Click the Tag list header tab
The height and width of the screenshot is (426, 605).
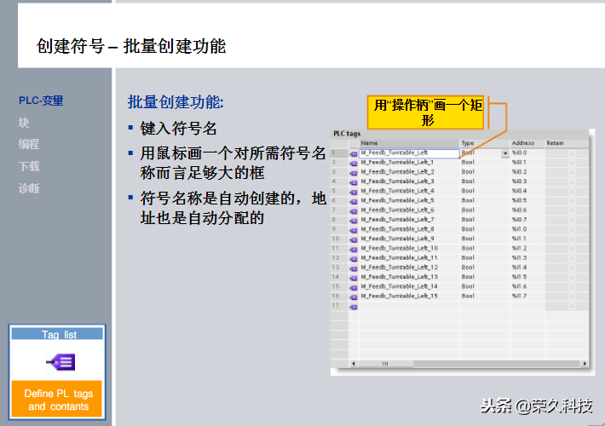coord(57,334)
